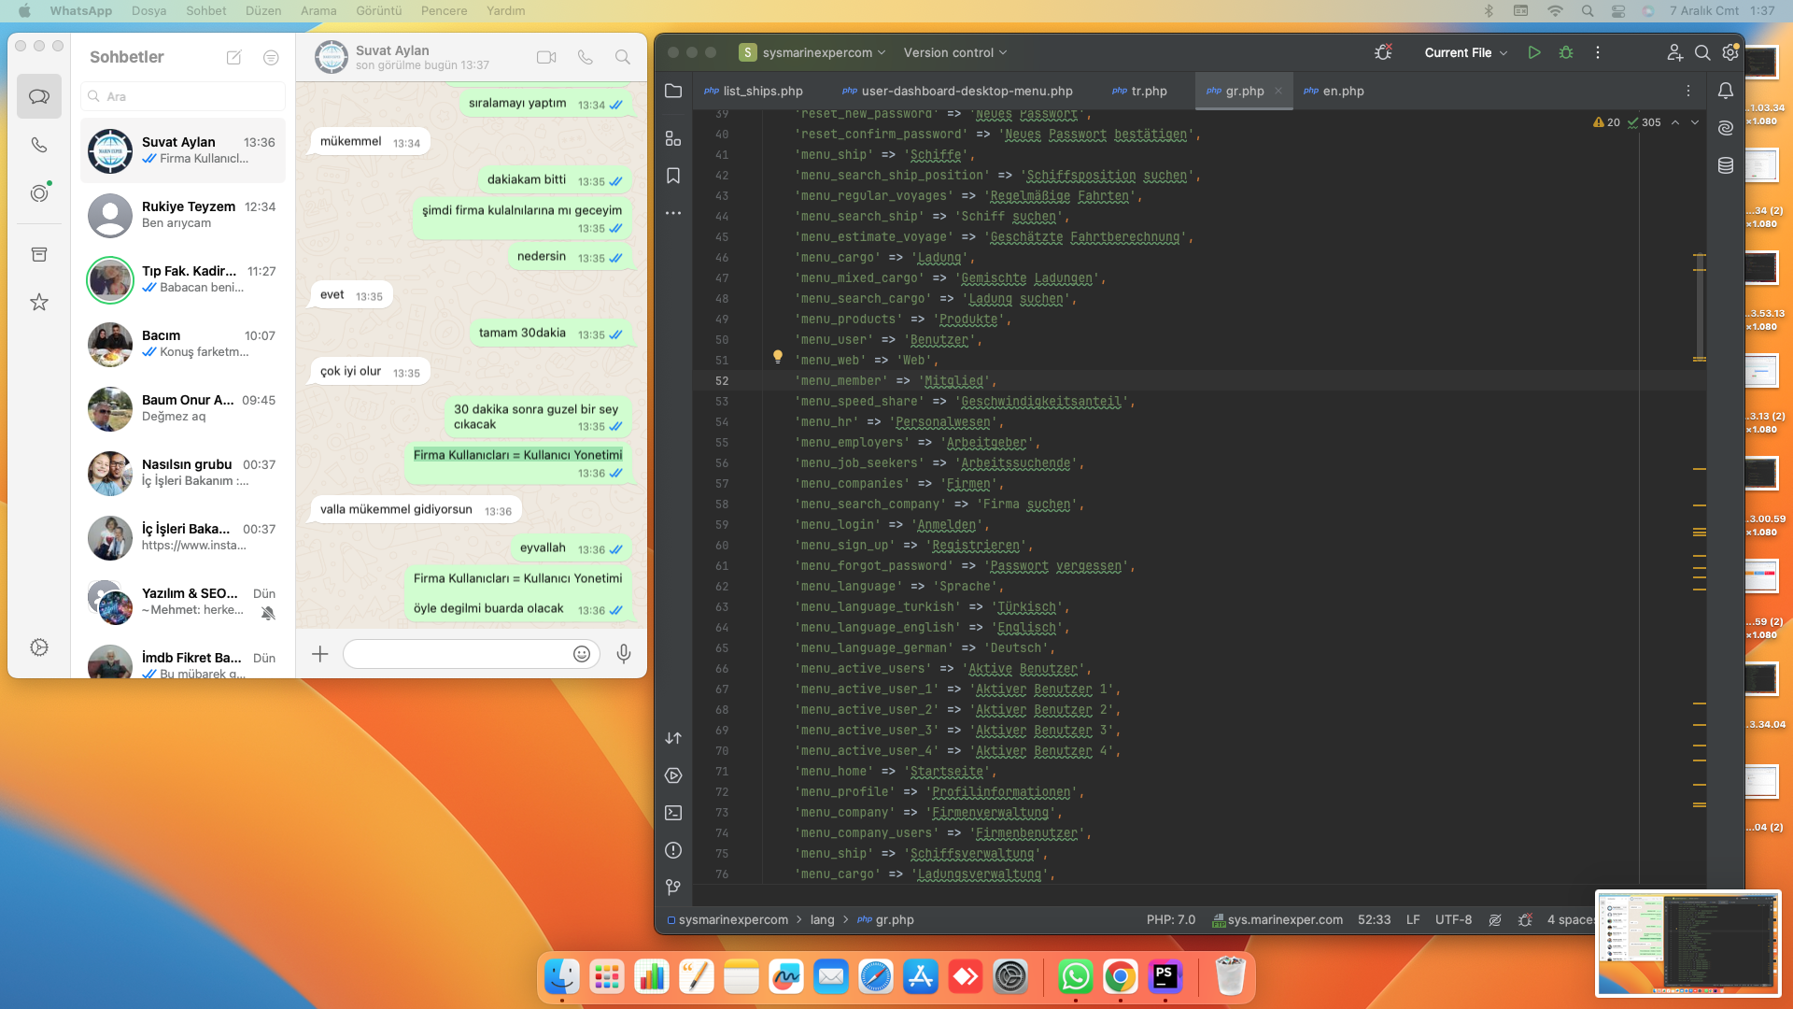
Task: Jump to next highlighted problem arrow
Action: 1695,122
